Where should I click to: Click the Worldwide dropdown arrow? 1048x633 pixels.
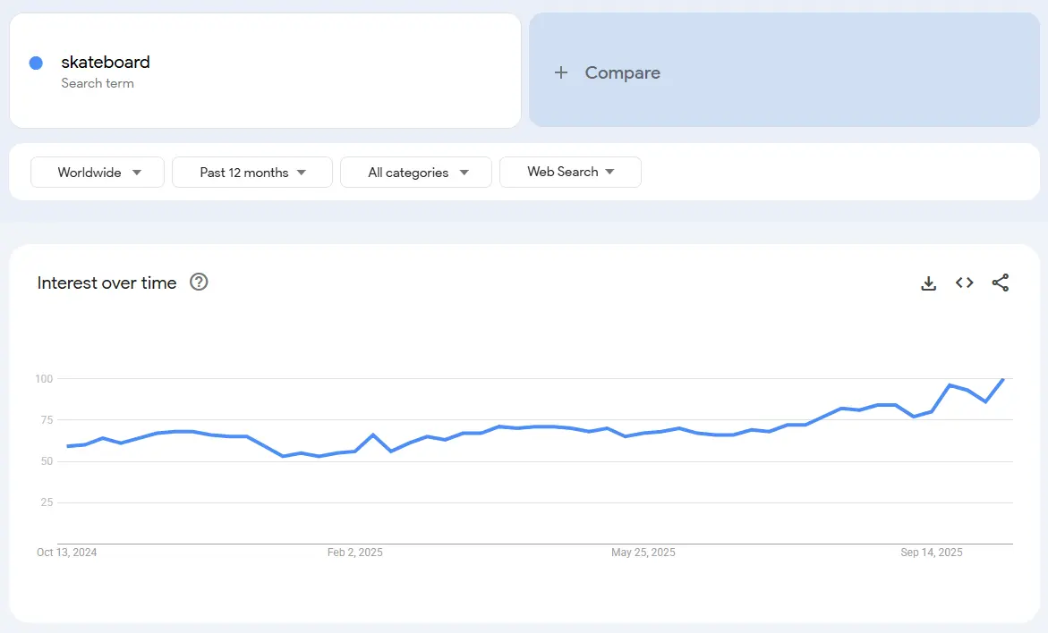click(x=139, y=172)
